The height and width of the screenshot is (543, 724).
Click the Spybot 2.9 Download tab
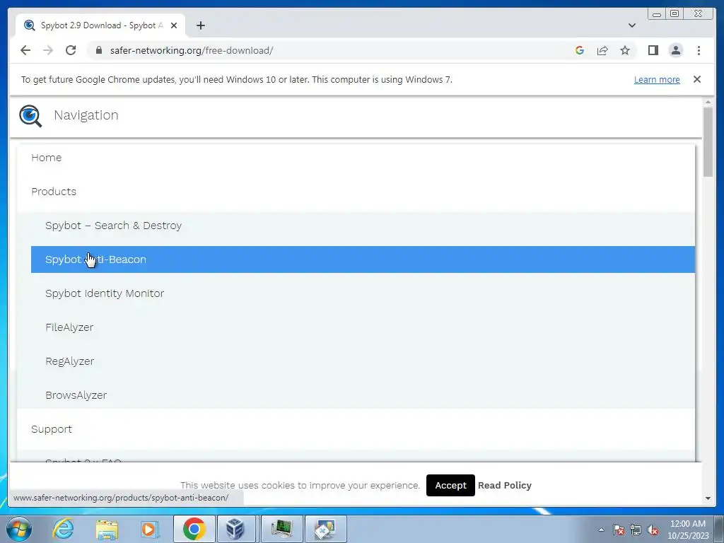click(100, 25)
